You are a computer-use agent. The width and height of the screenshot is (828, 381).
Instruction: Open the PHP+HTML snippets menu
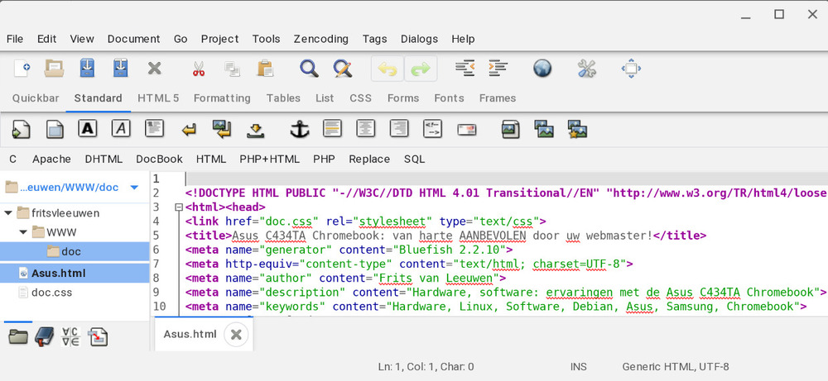(269, 160)
